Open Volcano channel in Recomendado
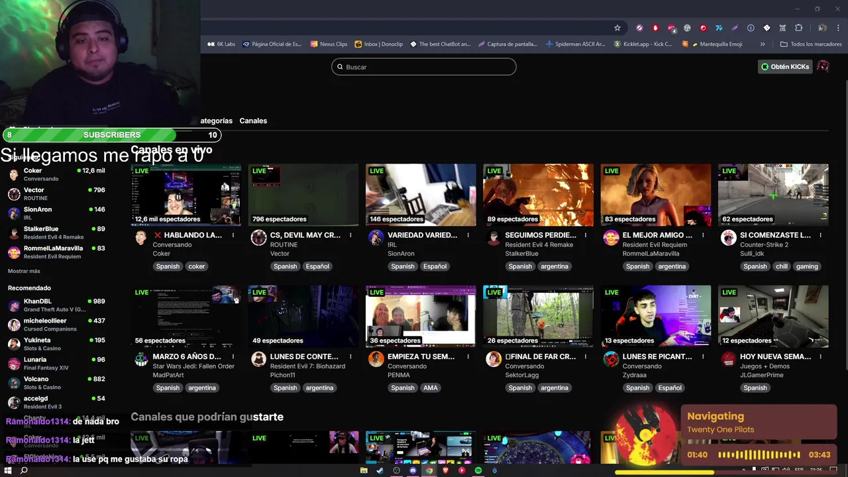 [56, 383]
